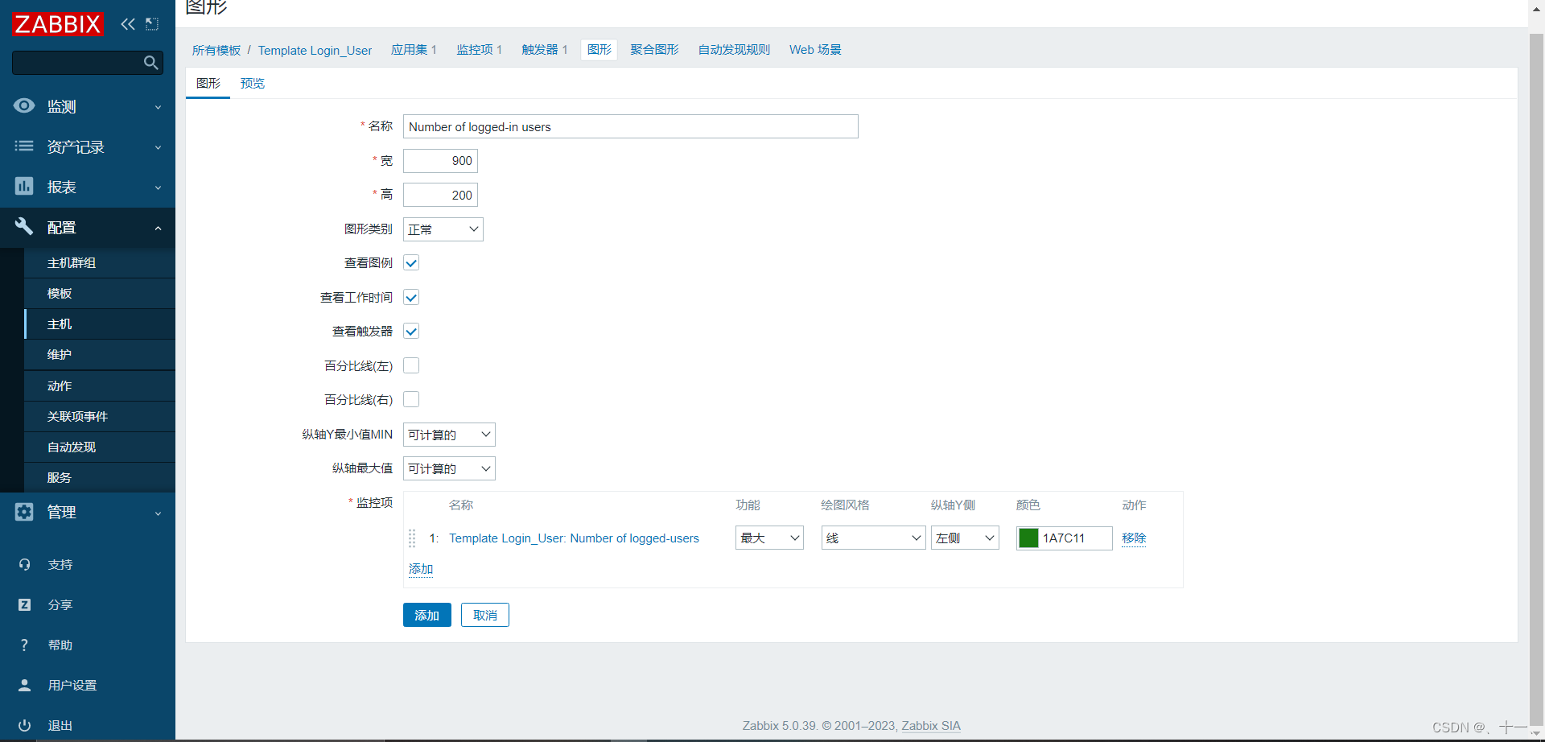Click the 取消 button
This screenshot has height=742, width=1545.
484,615
